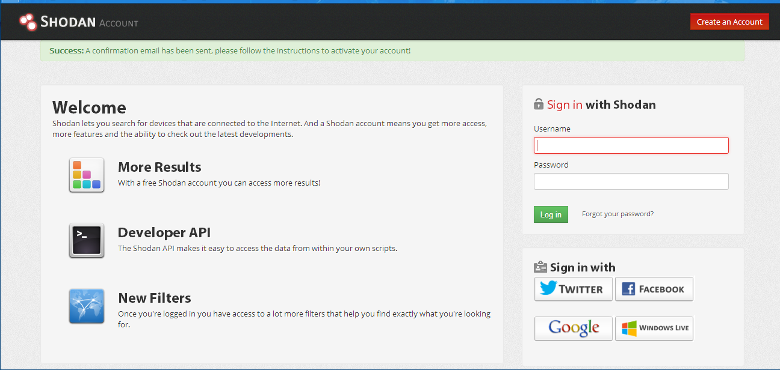The width and height of the screenshot is (780, 370).
Task: Focus the Username input field
Action: click(x=631, y=145)
